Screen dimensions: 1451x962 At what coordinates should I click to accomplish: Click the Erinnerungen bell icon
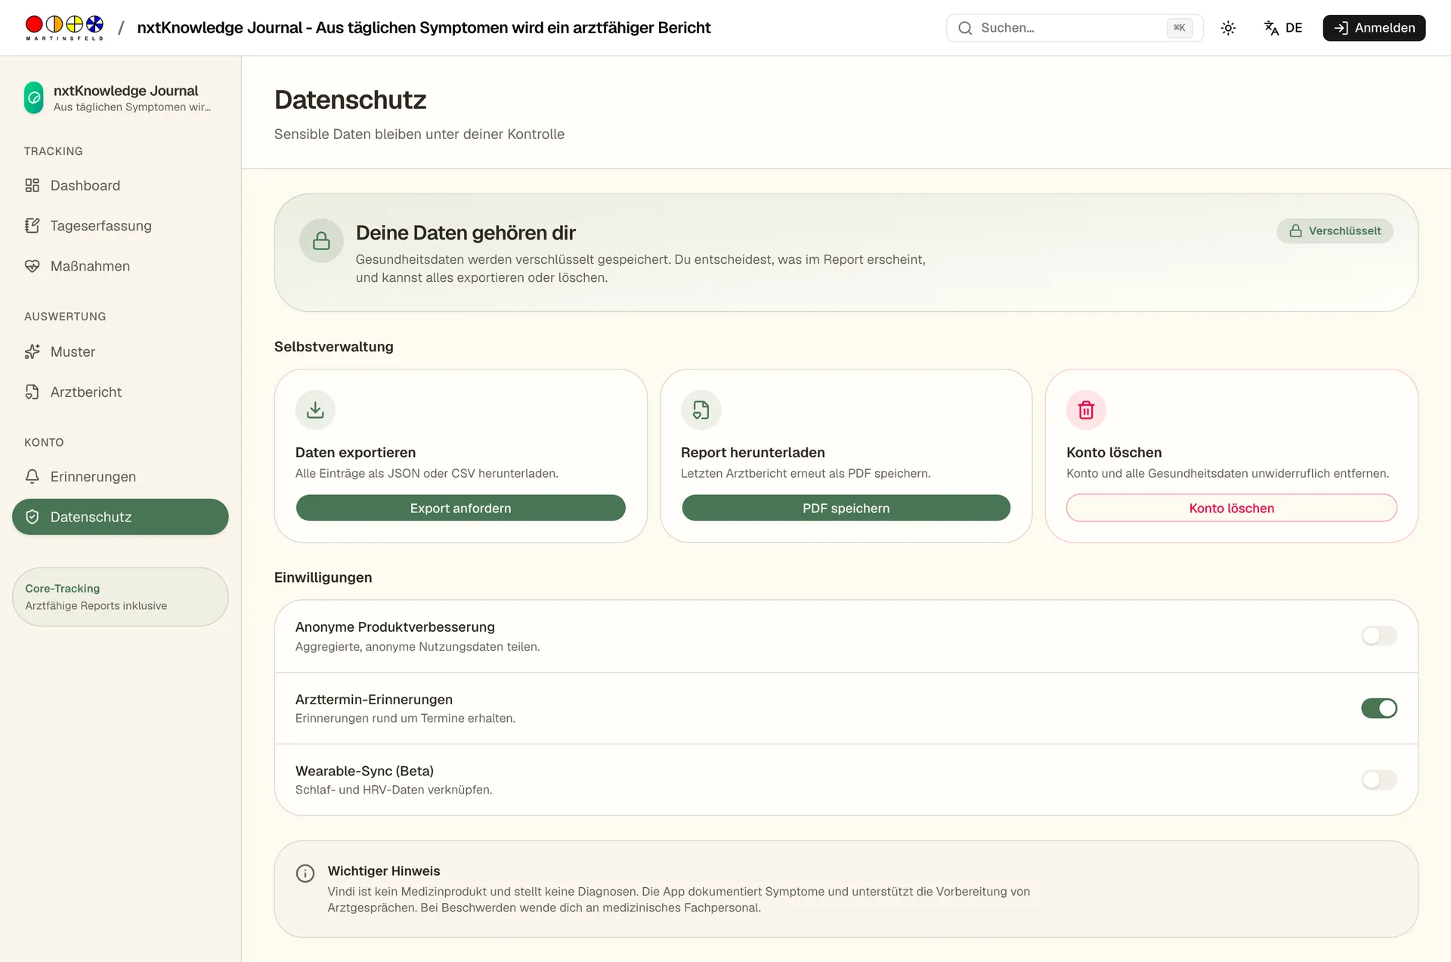click(x=32, y=476)
